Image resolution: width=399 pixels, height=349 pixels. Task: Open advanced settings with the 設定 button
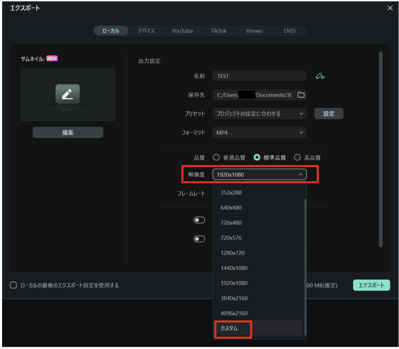coord(328,113)
